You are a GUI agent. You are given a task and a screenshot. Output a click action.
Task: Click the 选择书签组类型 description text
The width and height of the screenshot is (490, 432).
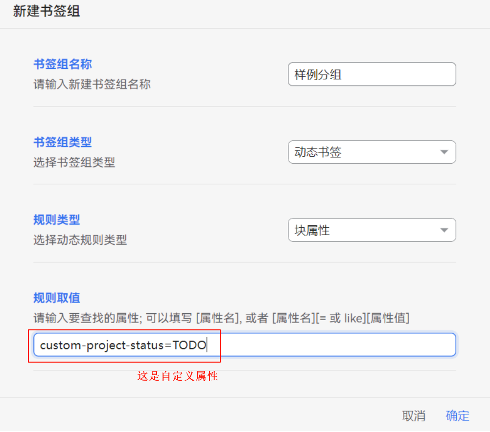pos(74,162)
